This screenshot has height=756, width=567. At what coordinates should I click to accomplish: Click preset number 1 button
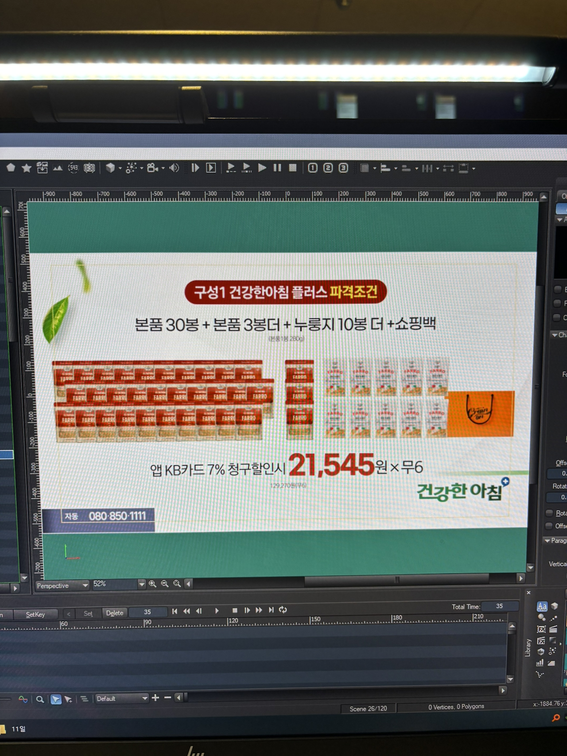tap(313, 168)
